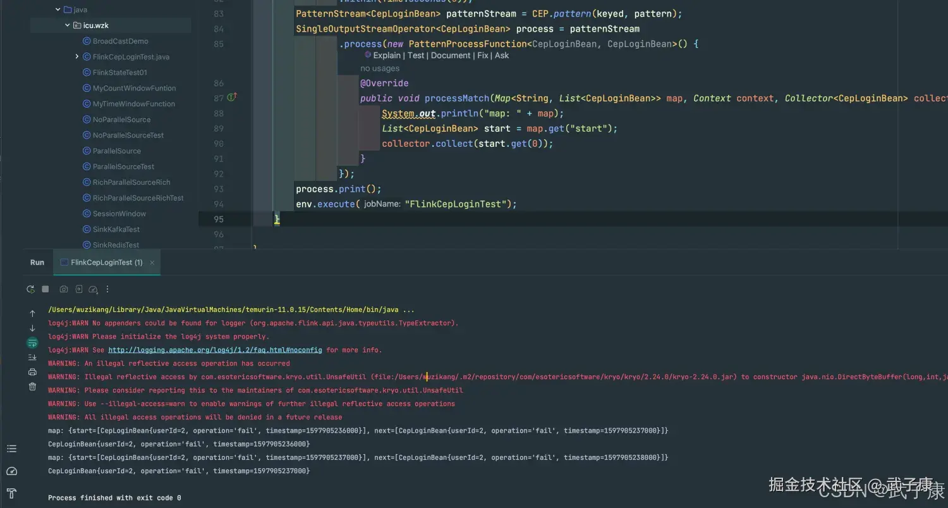This screenshot has width=948, height=508.
Task: Click the java executable path in console
Action: [x=223, y=310]
